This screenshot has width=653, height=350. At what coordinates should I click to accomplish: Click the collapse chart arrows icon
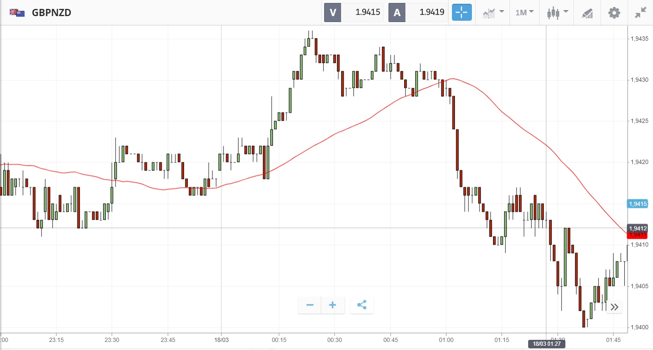coord(640,13)
